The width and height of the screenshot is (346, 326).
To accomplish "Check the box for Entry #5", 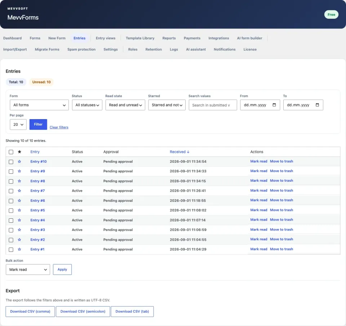I will pos(11,210).
